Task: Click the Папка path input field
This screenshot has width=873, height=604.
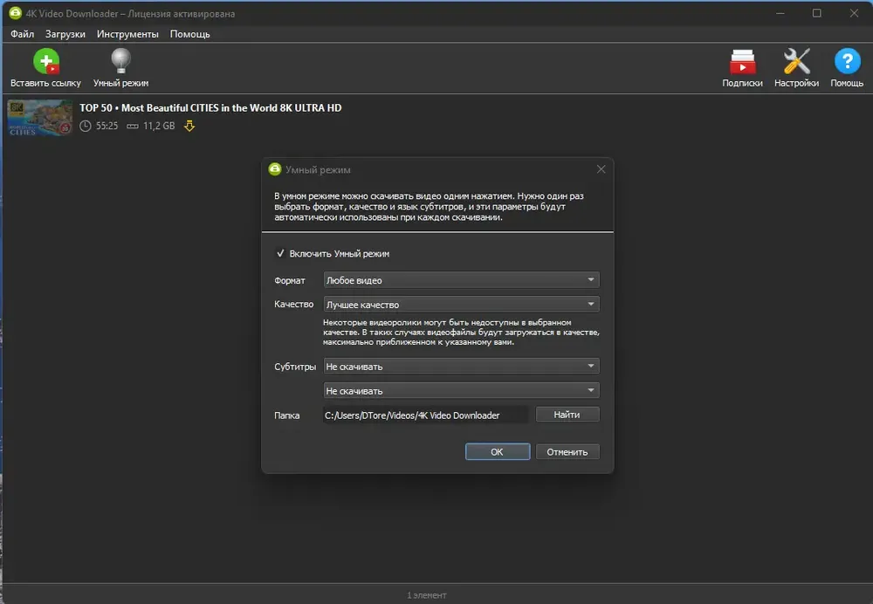Action: [x=425, y=415]
